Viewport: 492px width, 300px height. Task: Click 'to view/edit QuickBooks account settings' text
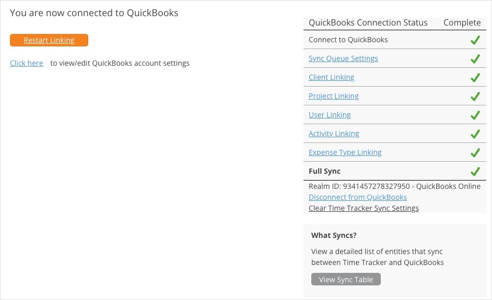point(120,63)
